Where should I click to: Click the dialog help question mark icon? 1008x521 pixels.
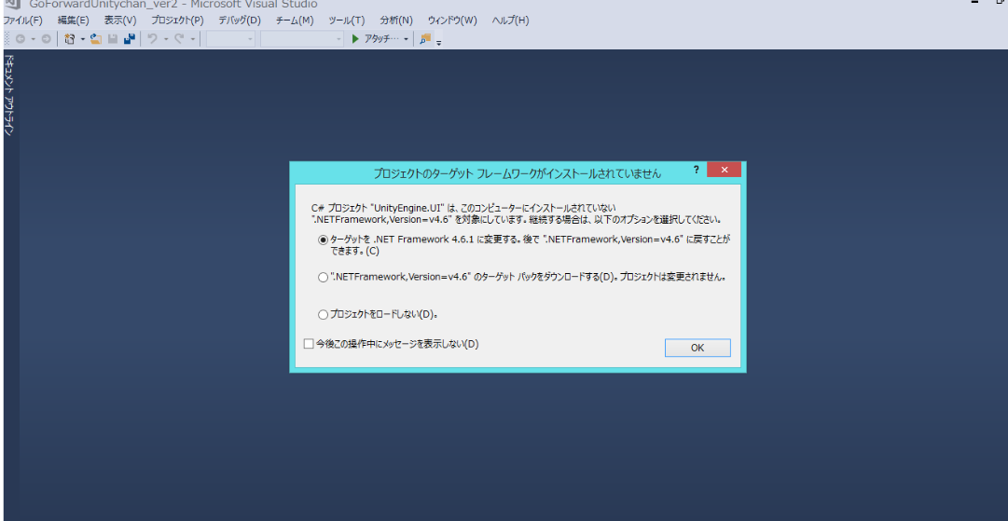click(x=697, y=170)
